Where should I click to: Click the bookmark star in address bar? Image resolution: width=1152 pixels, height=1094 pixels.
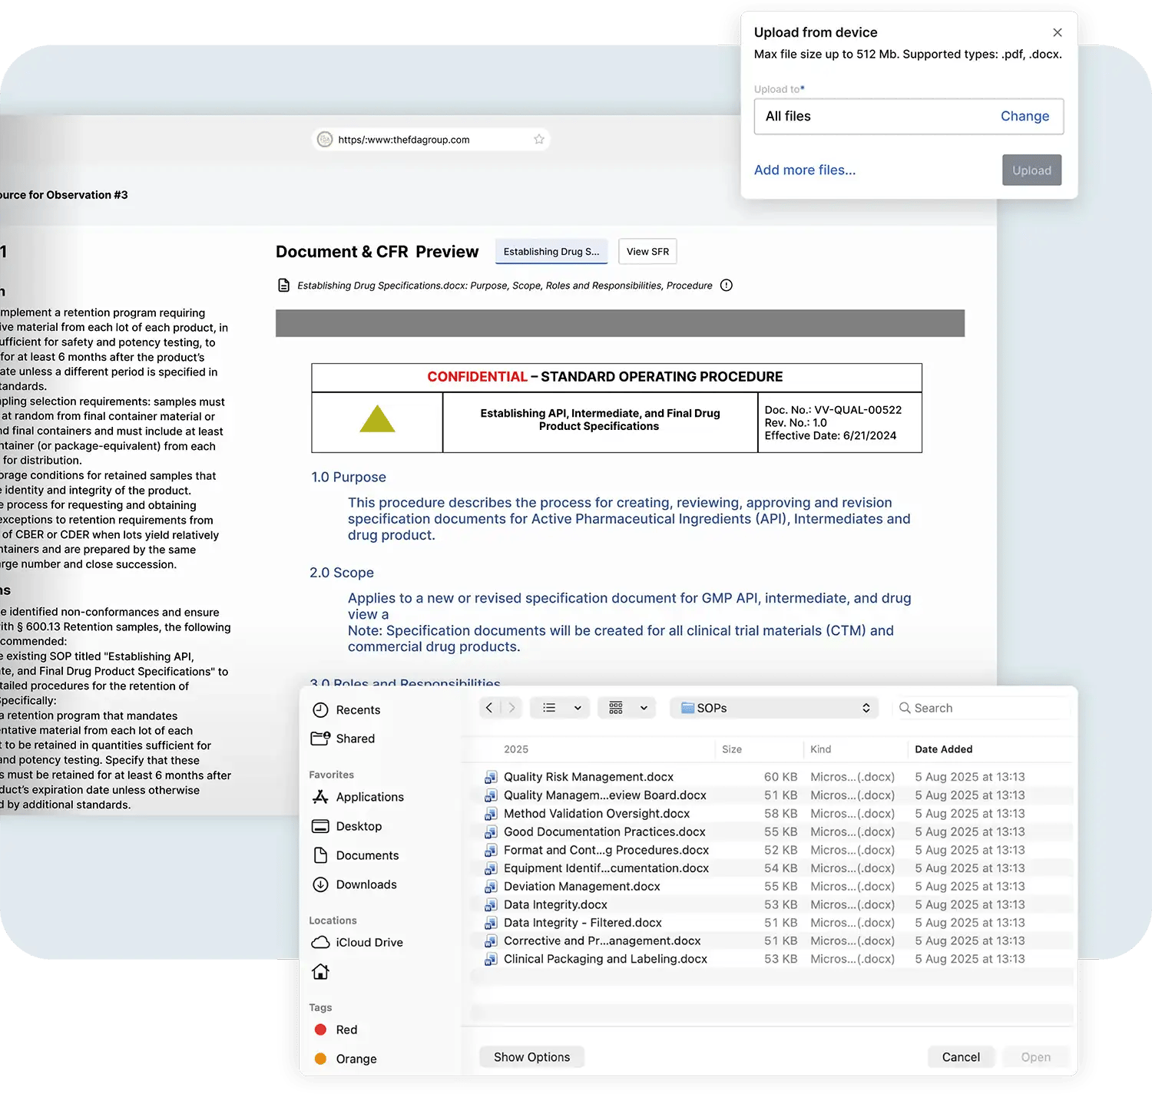point(539,140)
